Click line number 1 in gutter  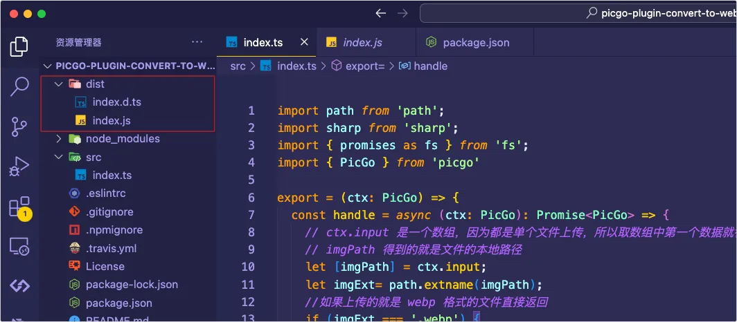[x=251, y=111]
